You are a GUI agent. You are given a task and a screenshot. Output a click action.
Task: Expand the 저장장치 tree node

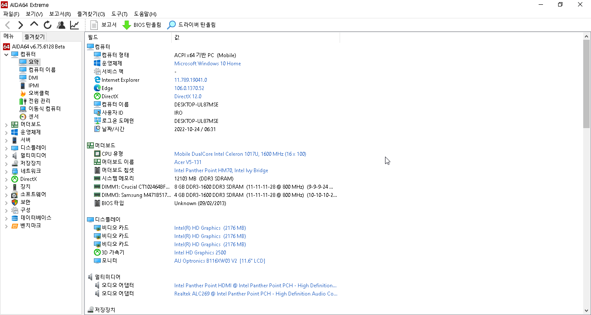pyautogui.click(x=6, y=164)
